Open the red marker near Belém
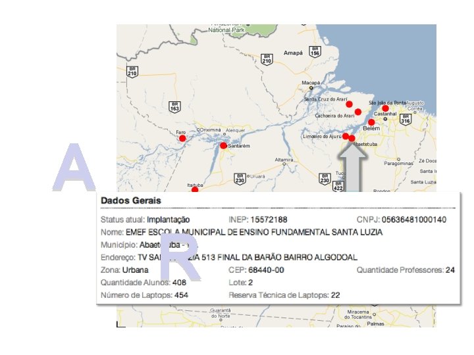The image size is (474, 355). pos(371,122)
